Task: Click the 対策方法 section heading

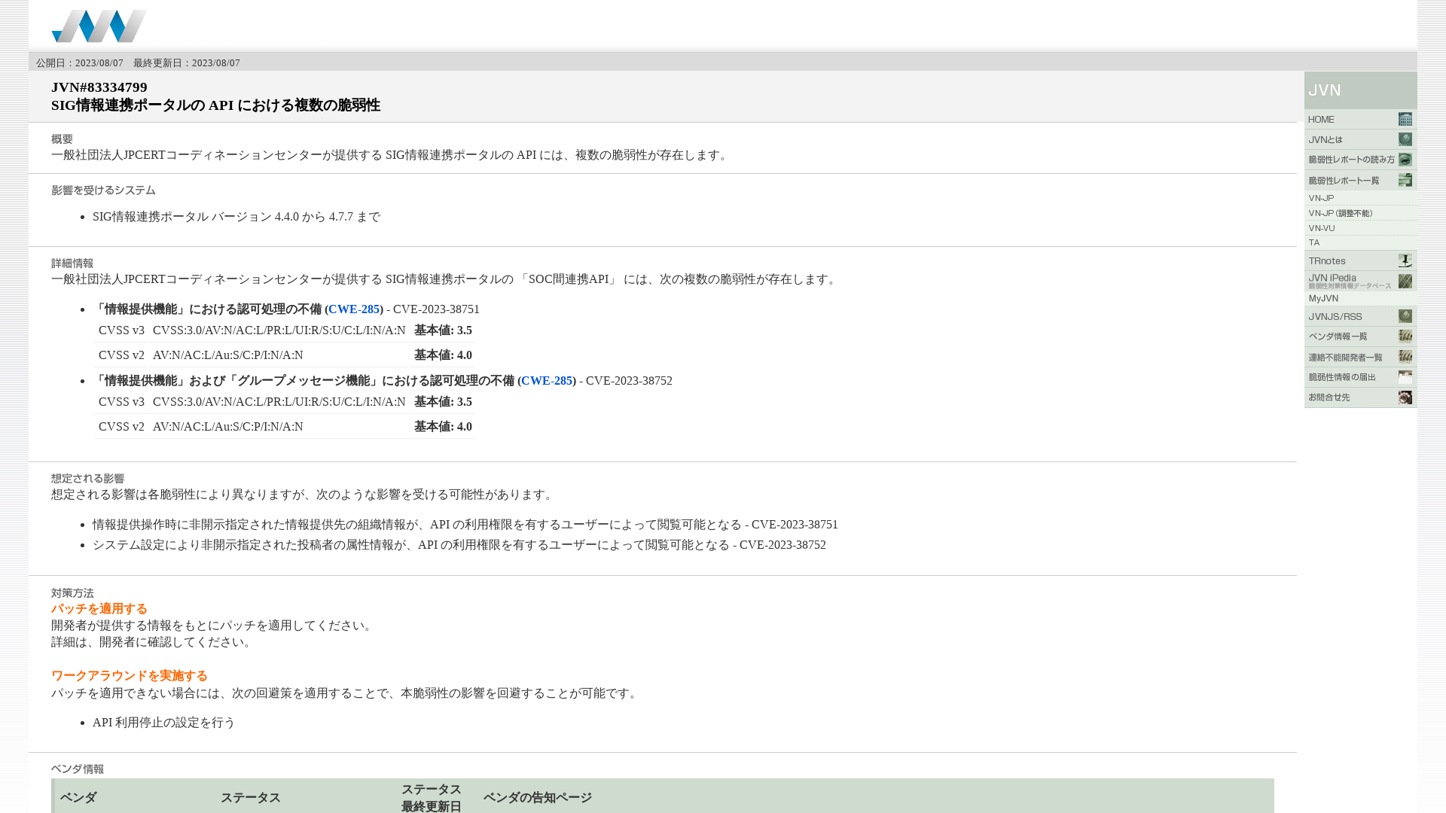Action: click(x=72, y=593)
